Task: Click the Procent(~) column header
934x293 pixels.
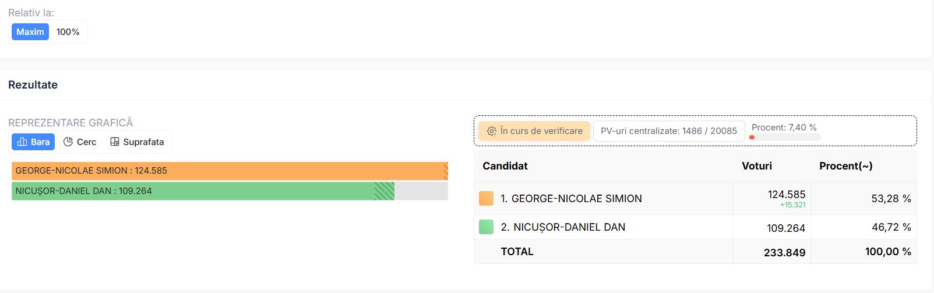Action: click(846, 166)
